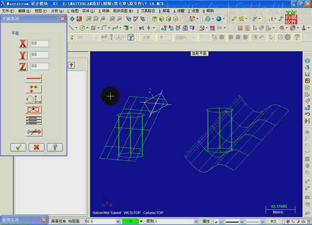Image resolution: width=312 pixels, height=225 pixels.
Task: Select the define plane by line button
Action: coord(34,79)
